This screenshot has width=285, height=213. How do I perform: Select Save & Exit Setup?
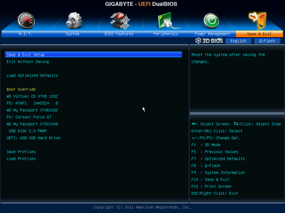pyautogui.click(x=93, y=55)
